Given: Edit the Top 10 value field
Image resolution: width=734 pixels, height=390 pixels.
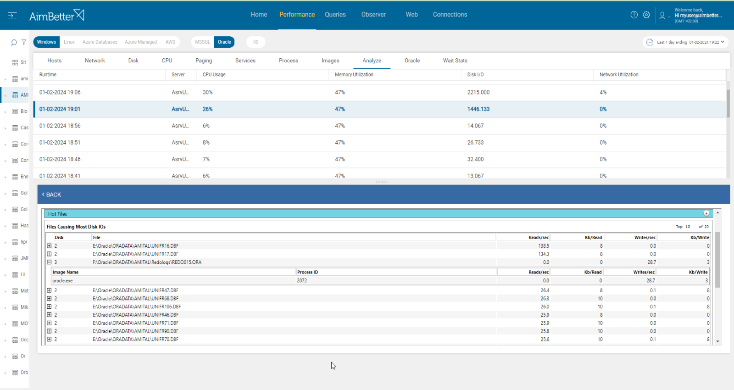Looking at the screenshot, I should [688, 227].
